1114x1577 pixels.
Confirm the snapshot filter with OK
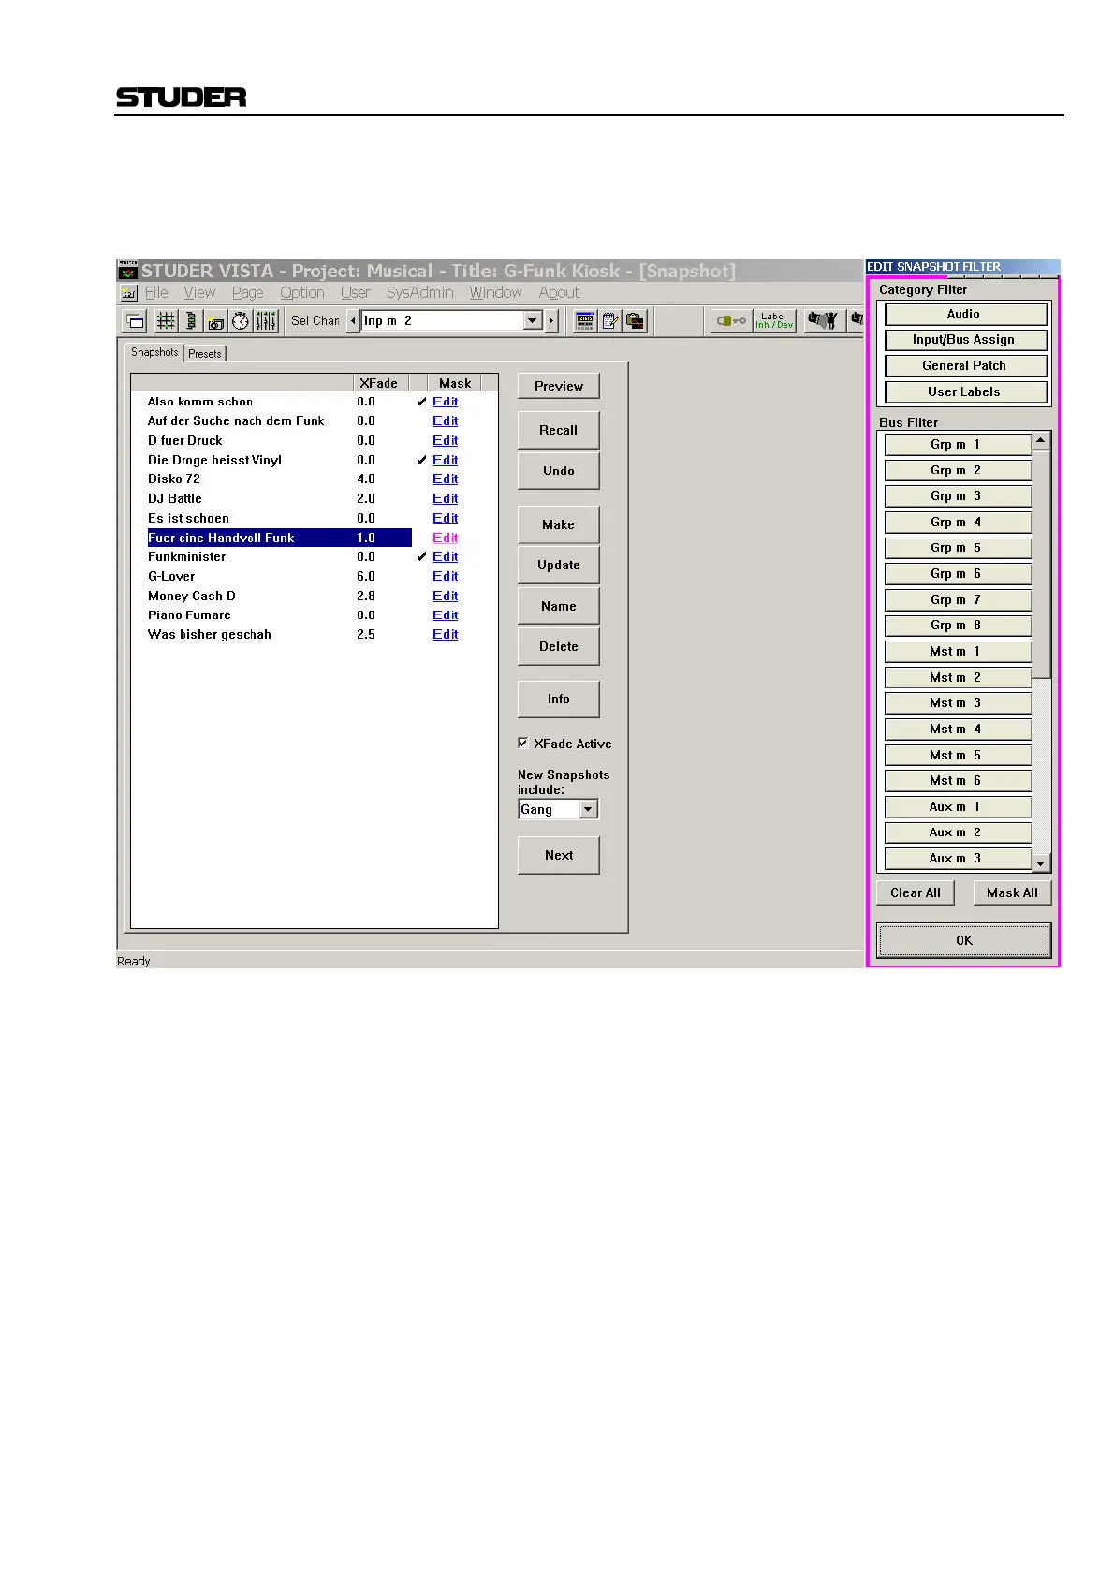click(x=964, y=940)
